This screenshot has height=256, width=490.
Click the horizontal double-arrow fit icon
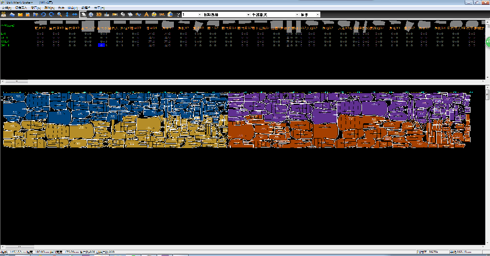pyautogui.click(x=74, y=14)
